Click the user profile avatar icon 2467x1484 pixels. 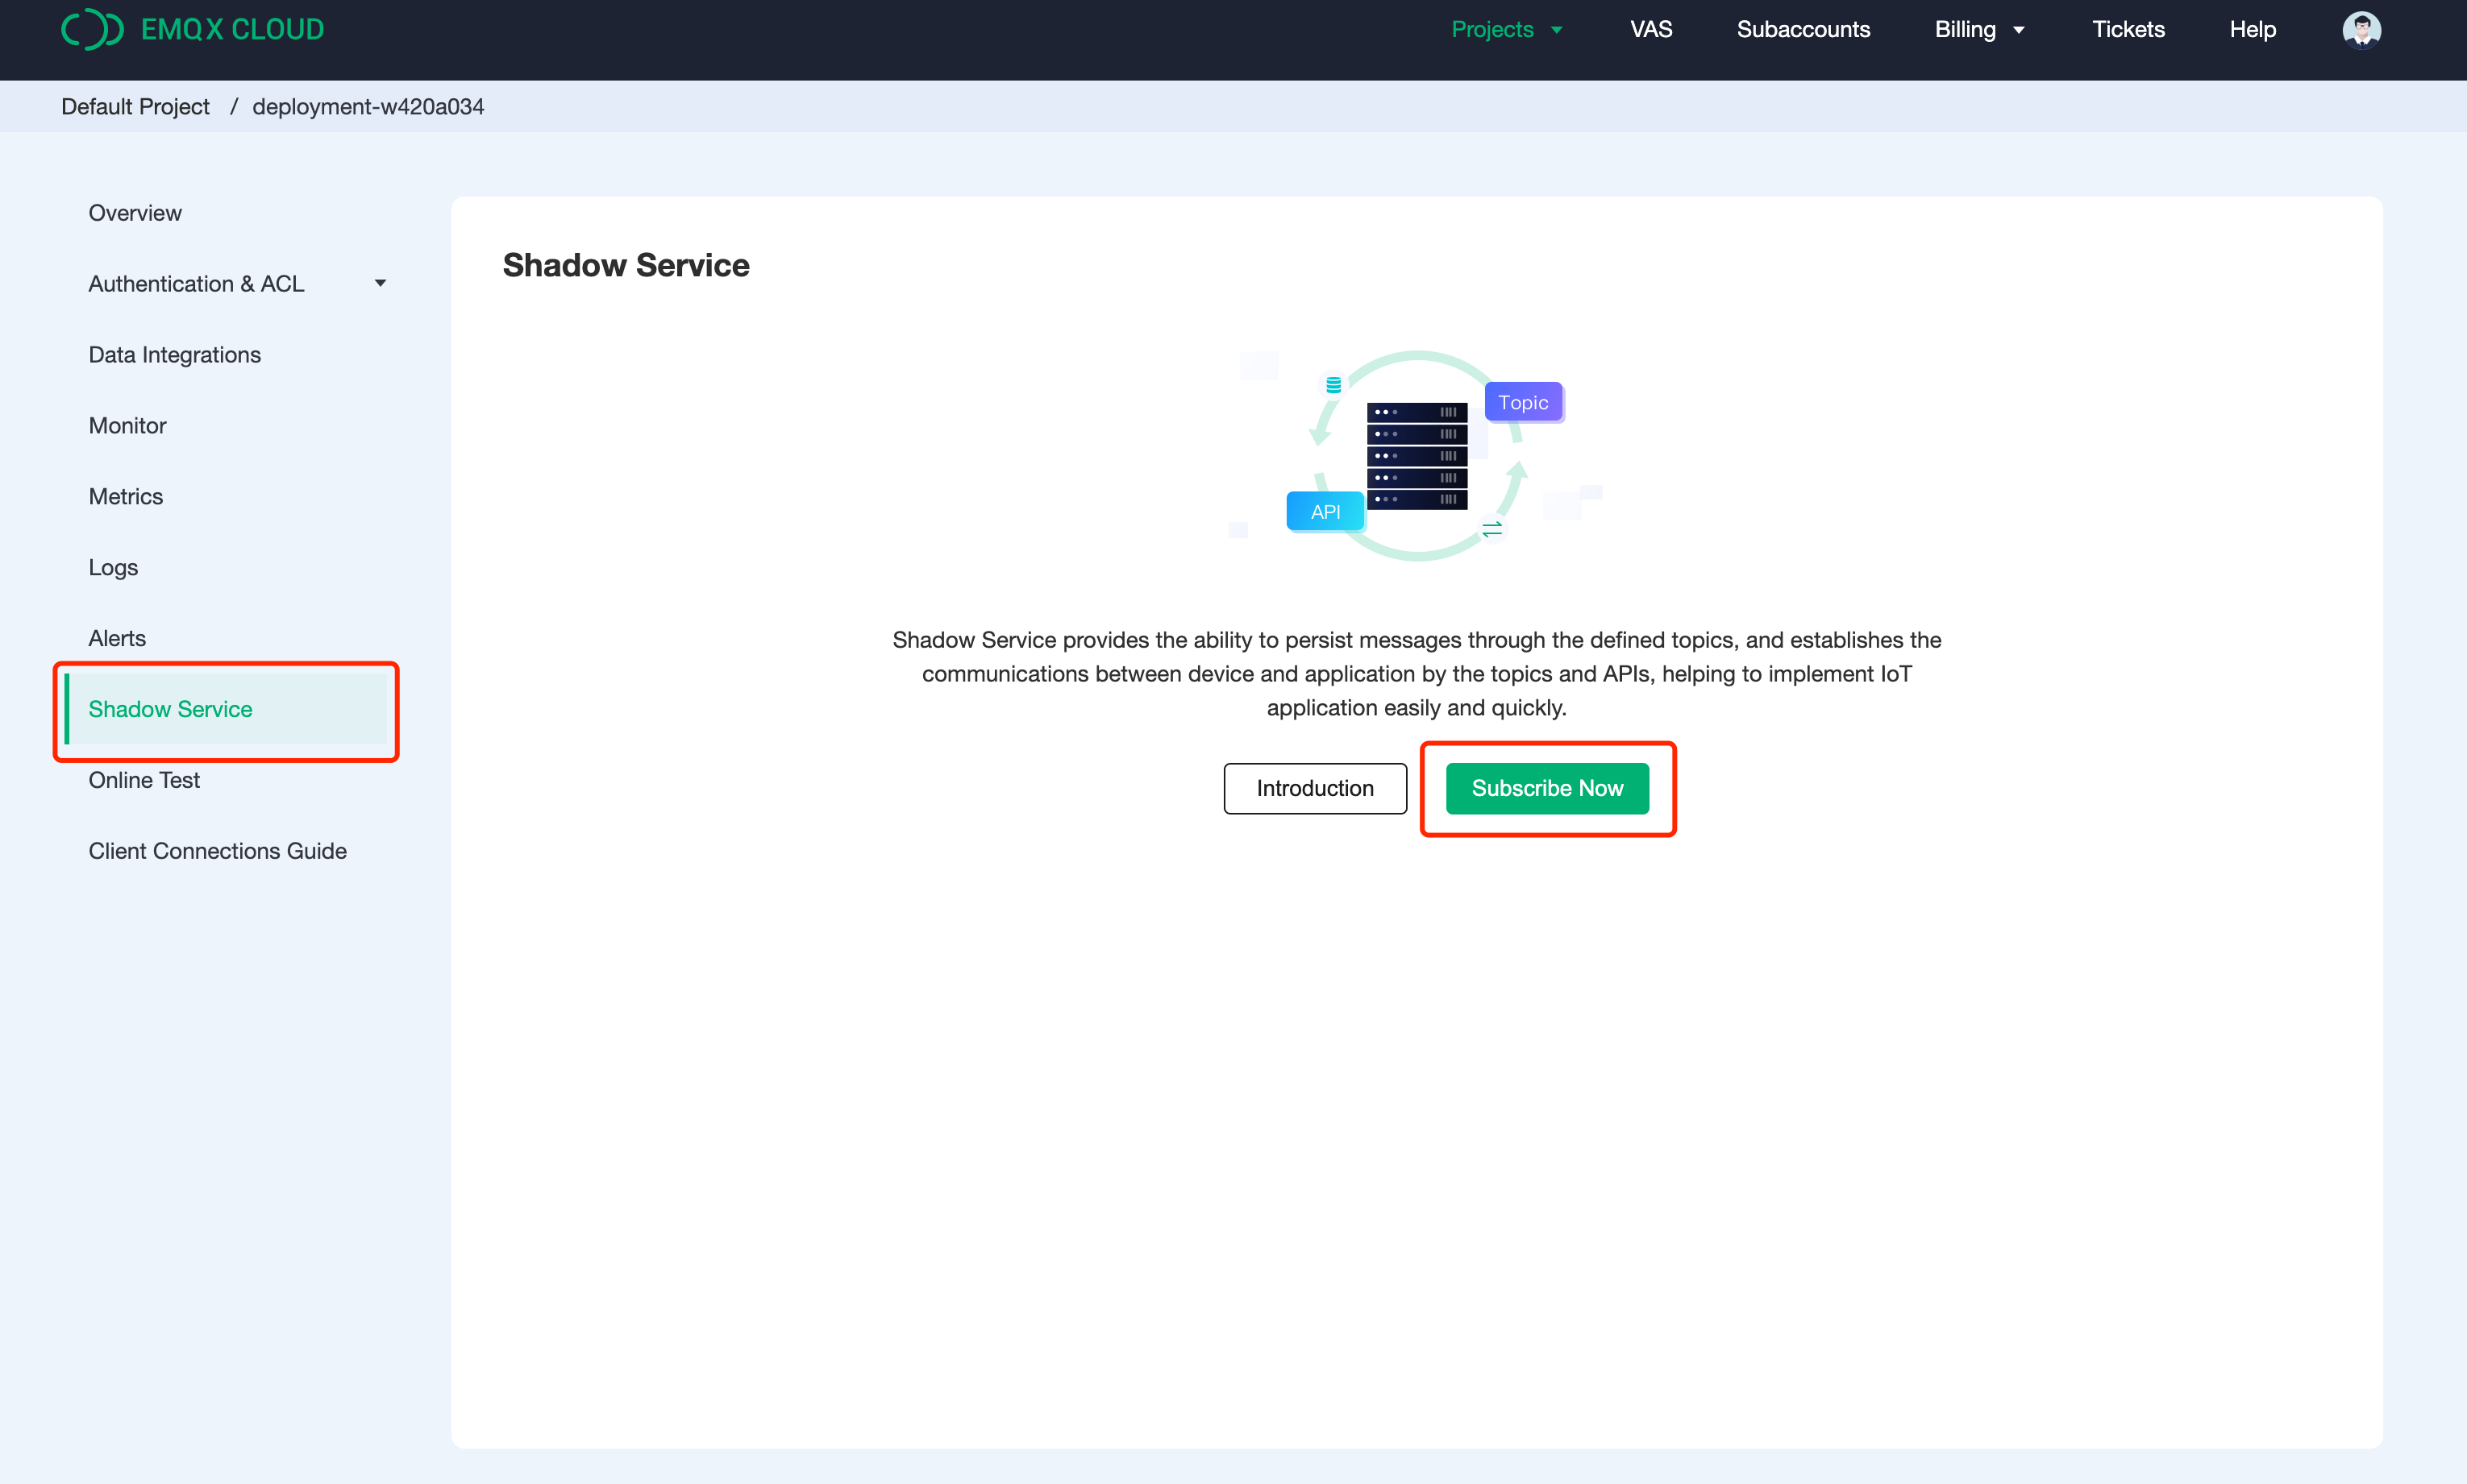click(2363, 27)
